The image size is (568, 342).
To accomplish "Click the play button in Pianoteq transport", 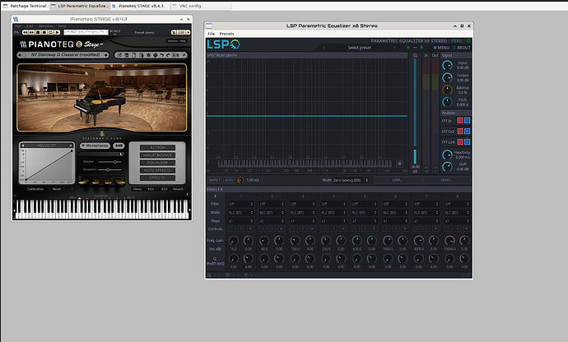I will point(57,32).
